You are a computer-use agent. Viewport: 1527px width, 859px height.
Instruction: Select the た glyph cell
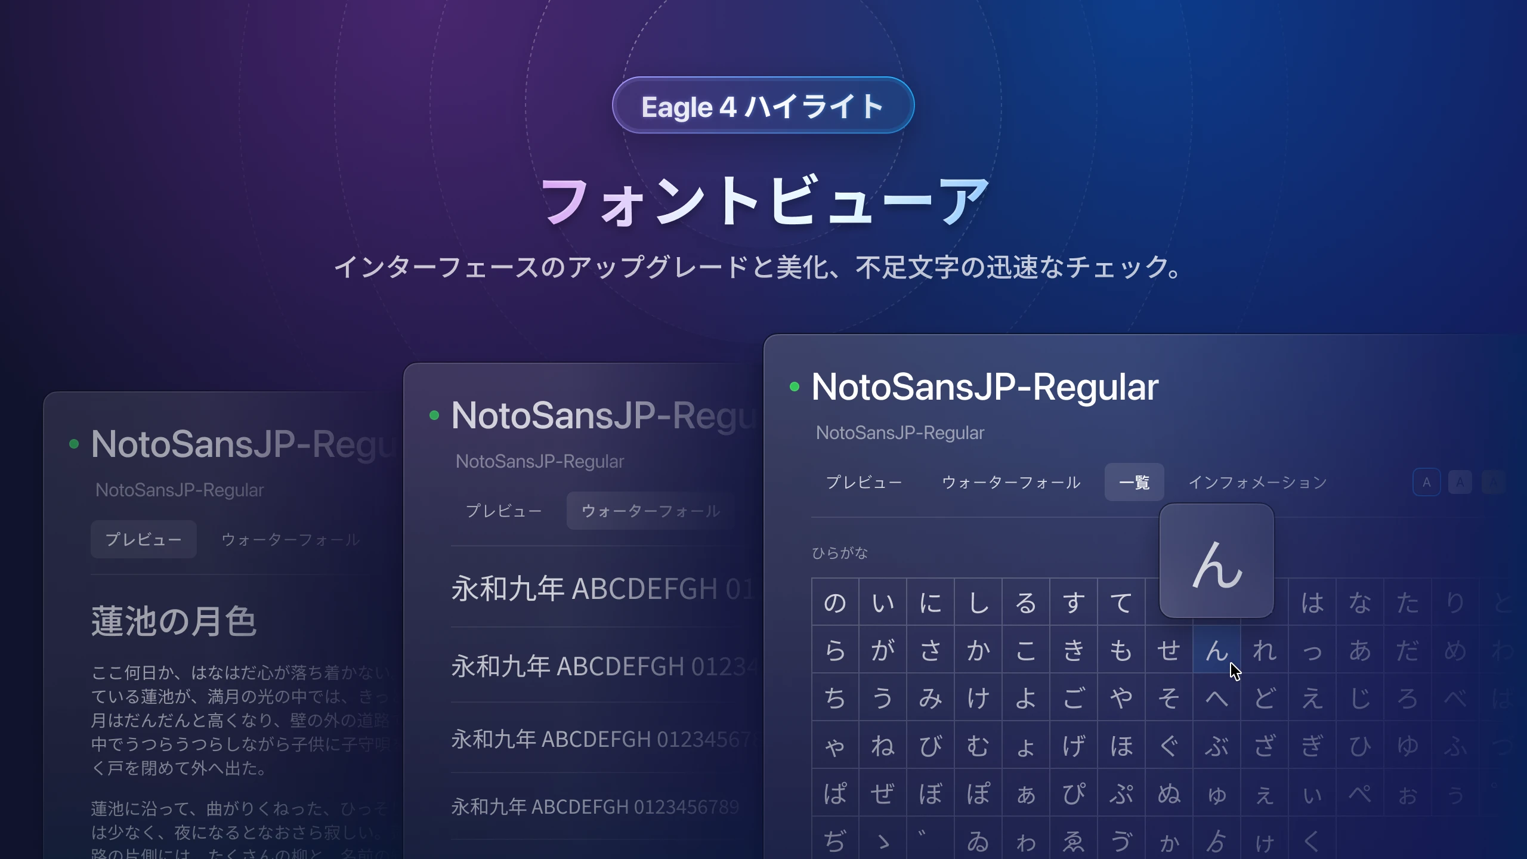(1408, 602)
